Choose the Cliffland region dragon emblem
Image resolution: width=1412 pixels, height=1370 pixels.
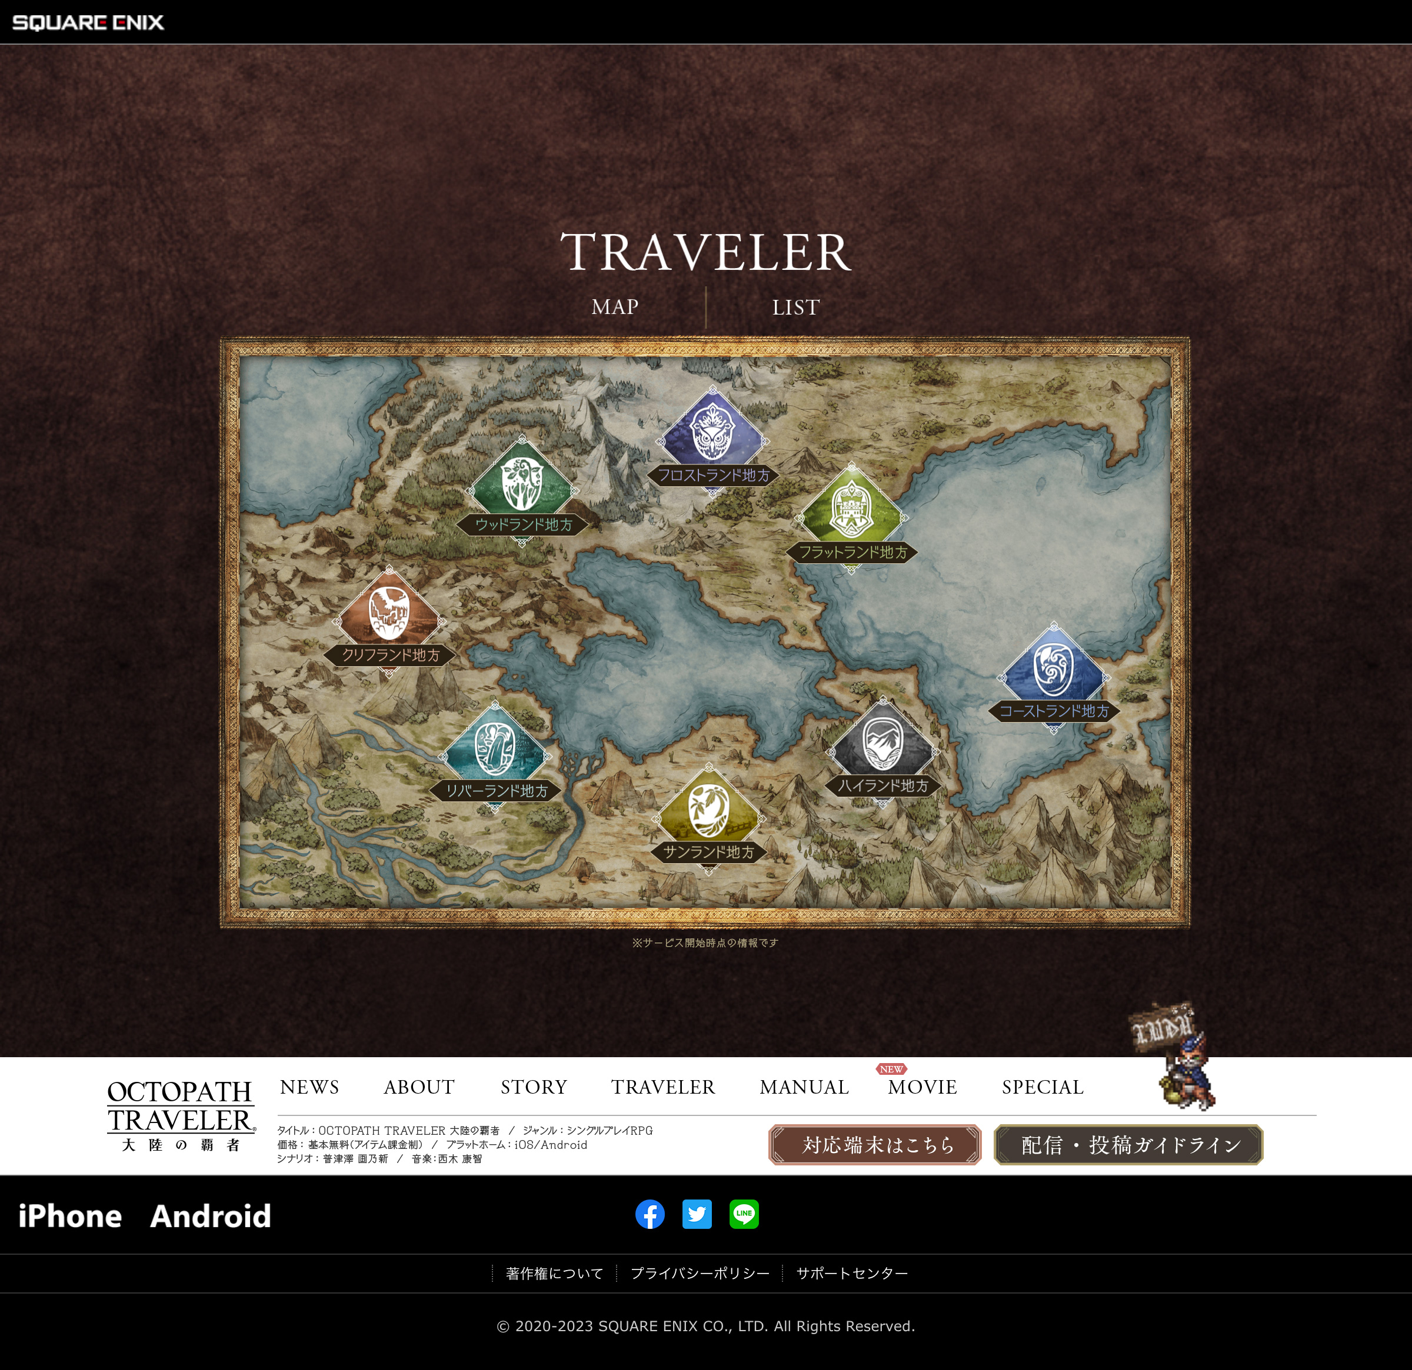click(x=388, y=613)
